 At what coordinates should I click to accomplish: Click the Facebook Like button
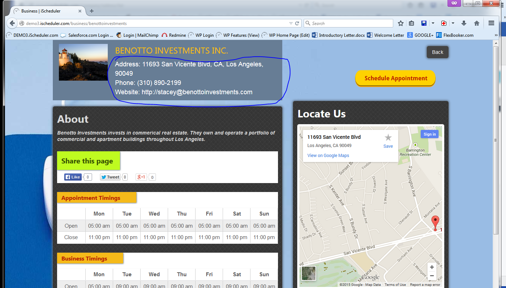click(x=73, y=177)
